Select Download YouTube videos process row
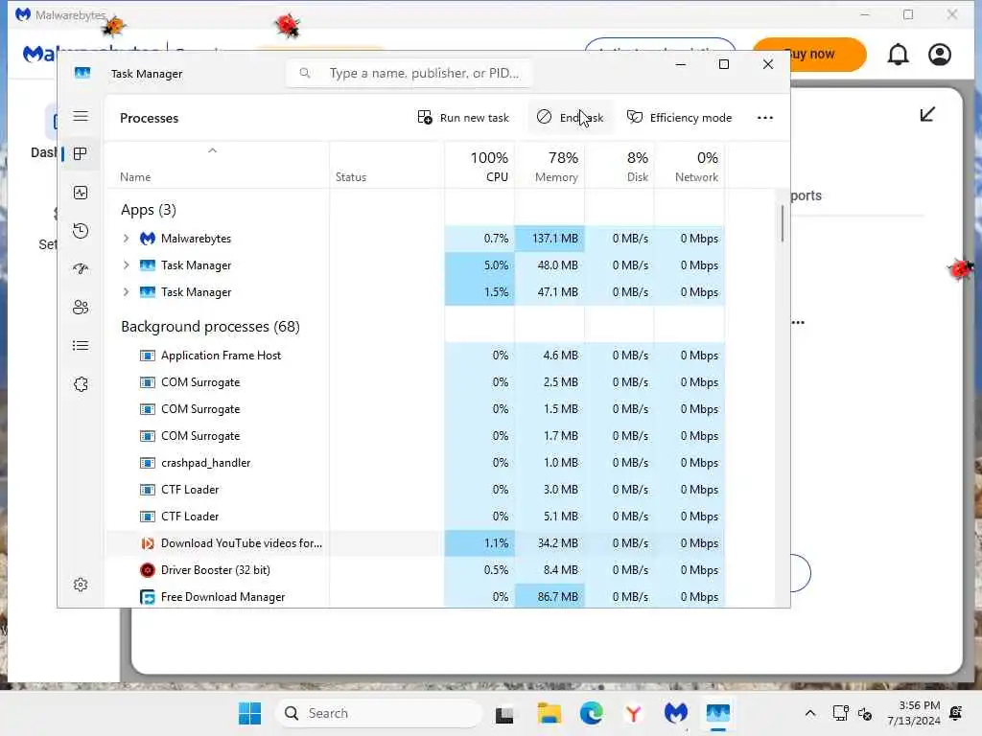The width and height of the screenshot is (982, 736). point(415,543)
